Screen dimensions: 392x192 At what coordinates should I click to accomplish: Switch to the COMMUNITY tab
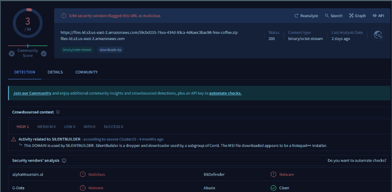[x=86, y=72]
